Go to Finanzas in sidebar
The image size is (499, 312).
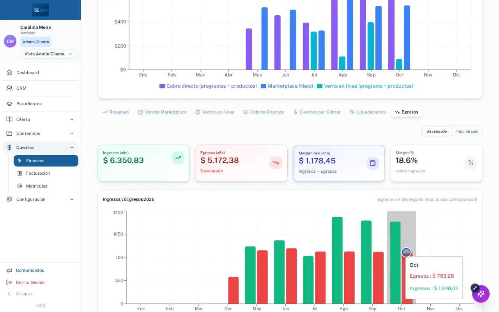pyautogui.click(x=46, y=161)
